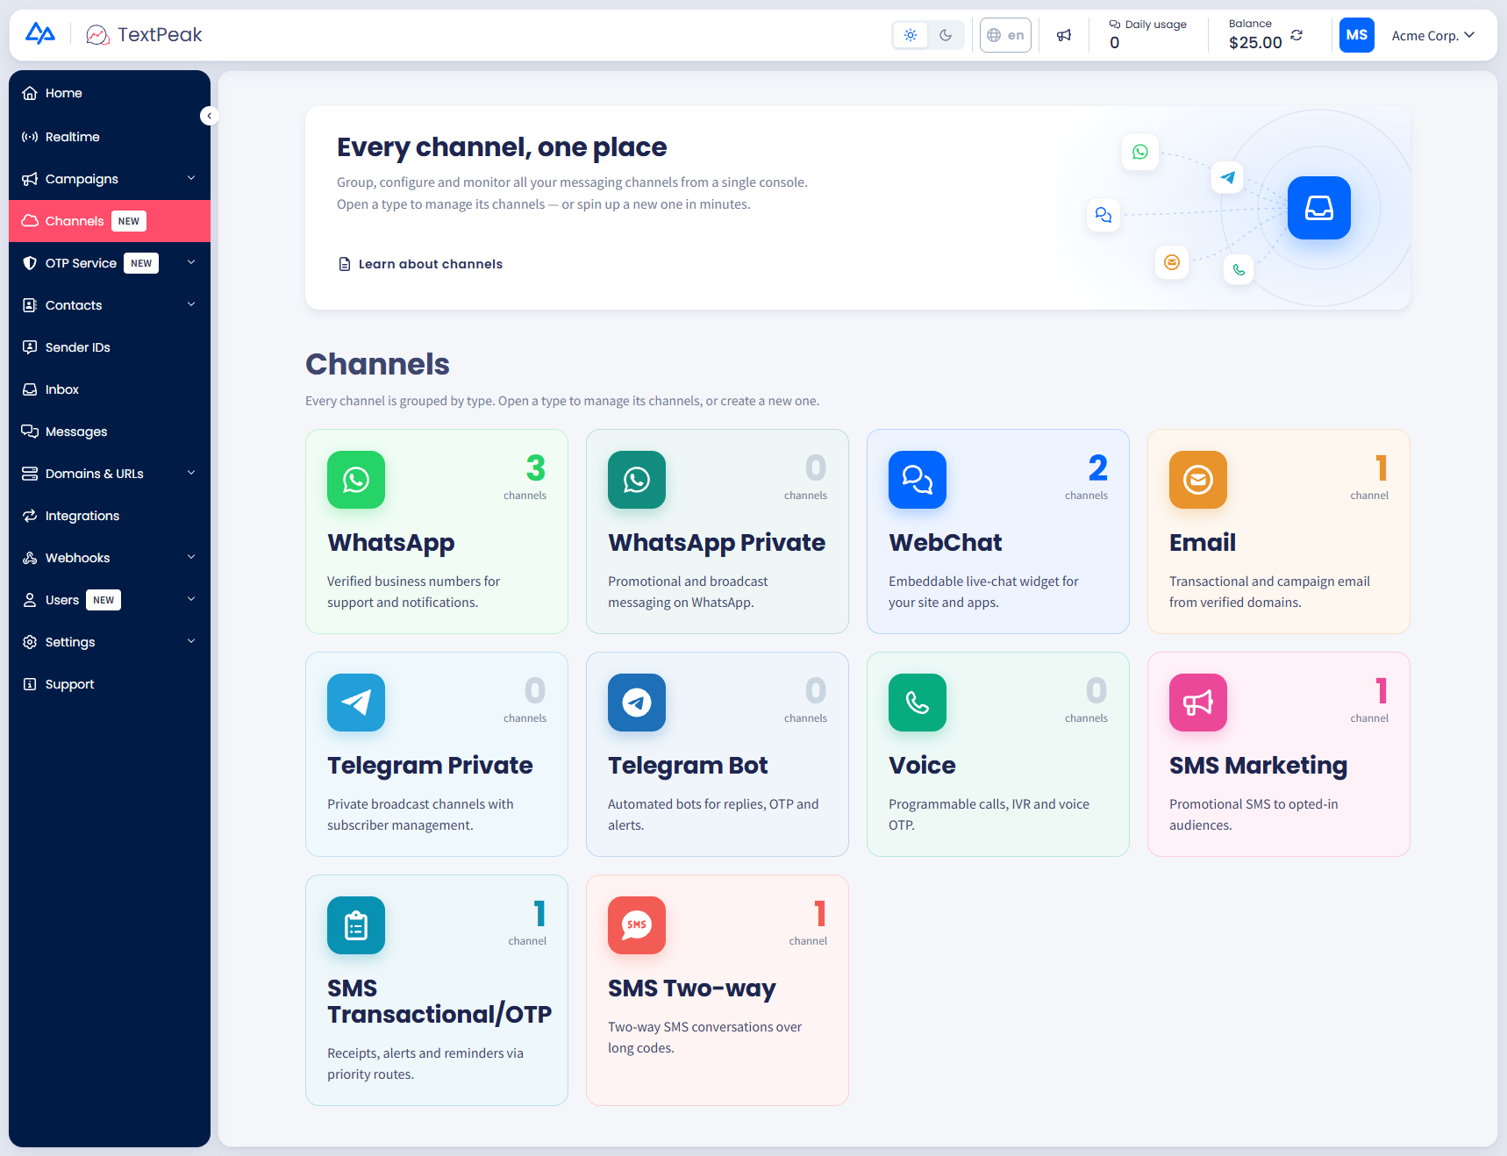Image resolution: width=1507 pixels, height=1156 pixels.
Task: Click the WhatsApp "3 channels" count
Action: [x=525, y=477]
